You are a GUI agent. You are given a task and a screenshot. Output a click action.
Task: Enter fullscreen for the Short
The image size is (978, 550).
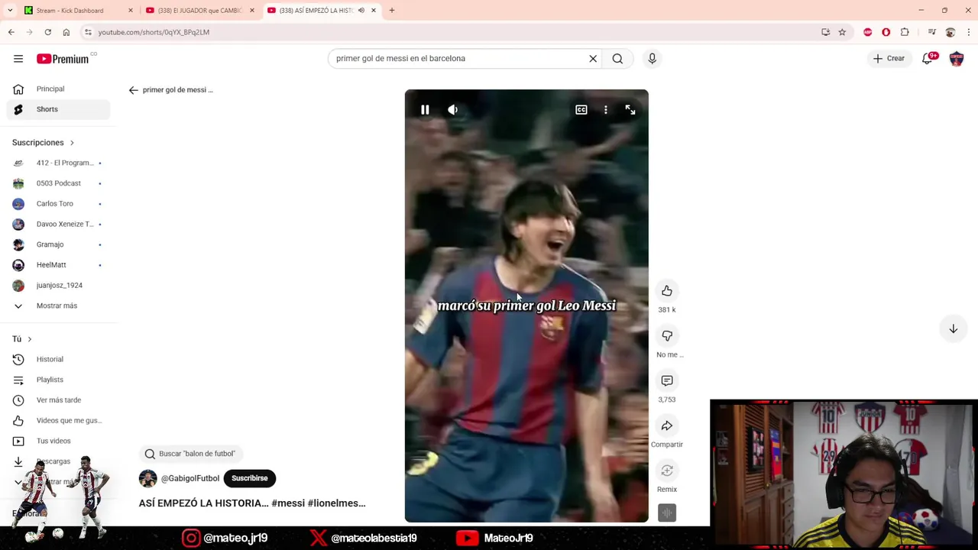coord(630,110)
